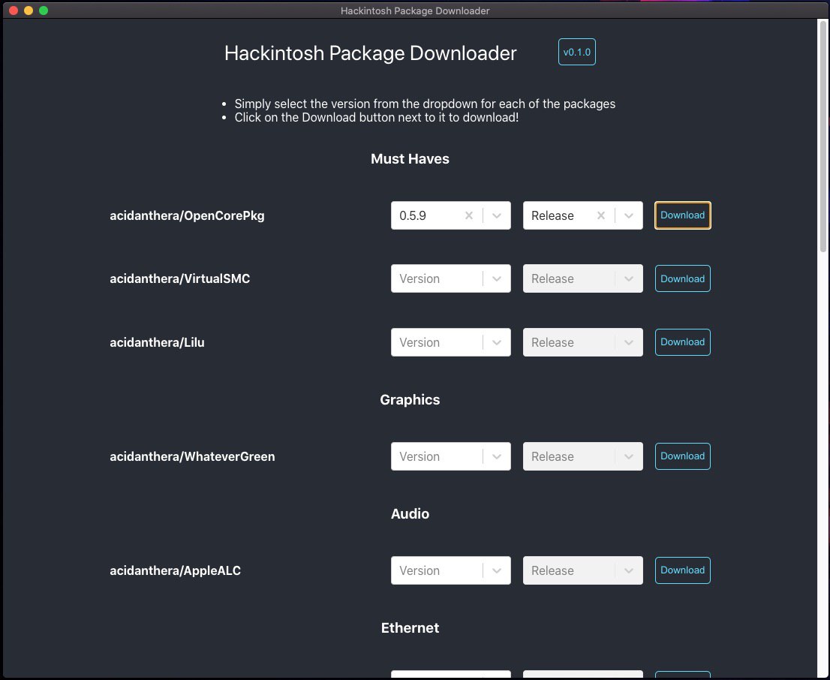Click the Must Haves section heading
The image size is (830, 680).
[410, 159]
